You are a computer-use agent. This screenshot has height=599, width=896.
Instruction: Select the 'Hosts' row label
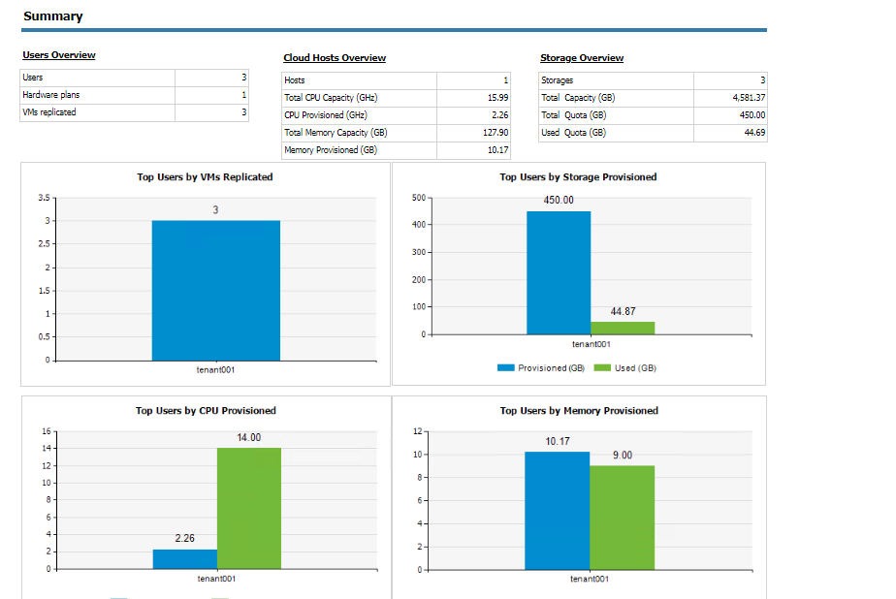tap(294, 80)
